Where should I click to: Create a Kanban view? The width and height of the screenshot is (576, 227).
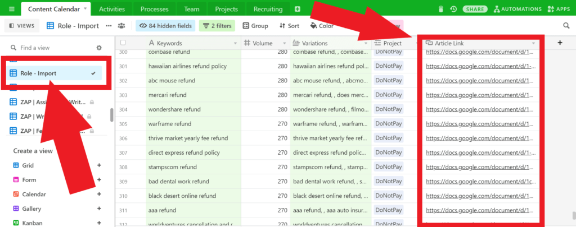pyautogui.click(x=31, y=223)
